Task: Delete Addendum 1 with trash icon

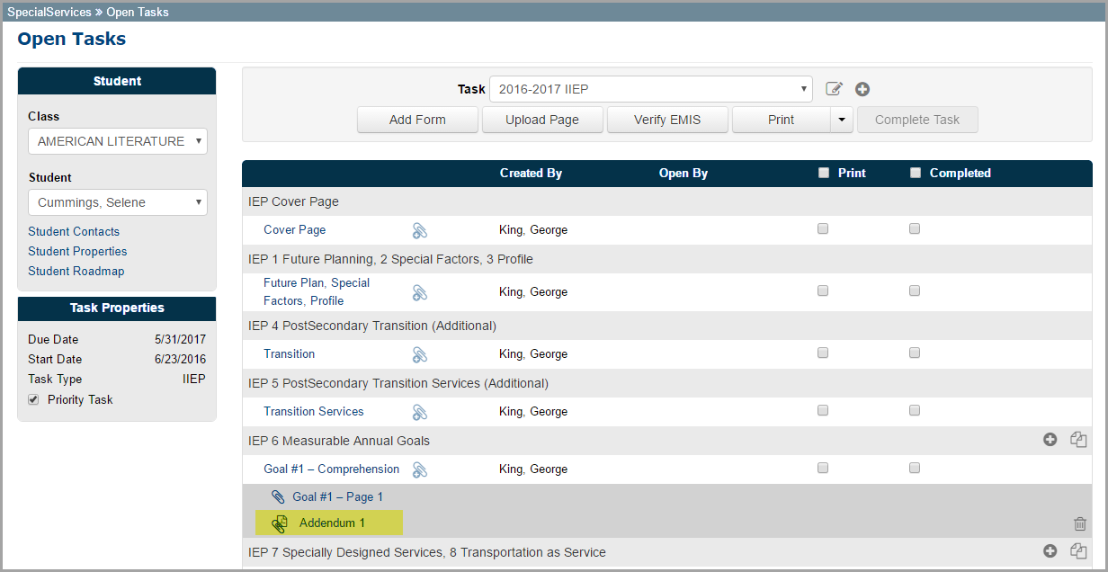Action: [1080, 523]
